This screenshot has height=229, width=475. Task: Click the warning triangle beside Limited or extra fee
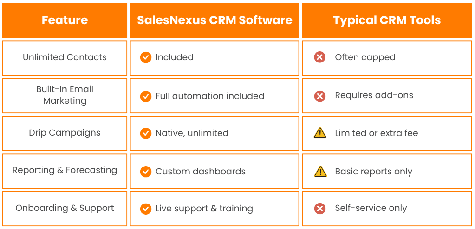pos(320,133)
